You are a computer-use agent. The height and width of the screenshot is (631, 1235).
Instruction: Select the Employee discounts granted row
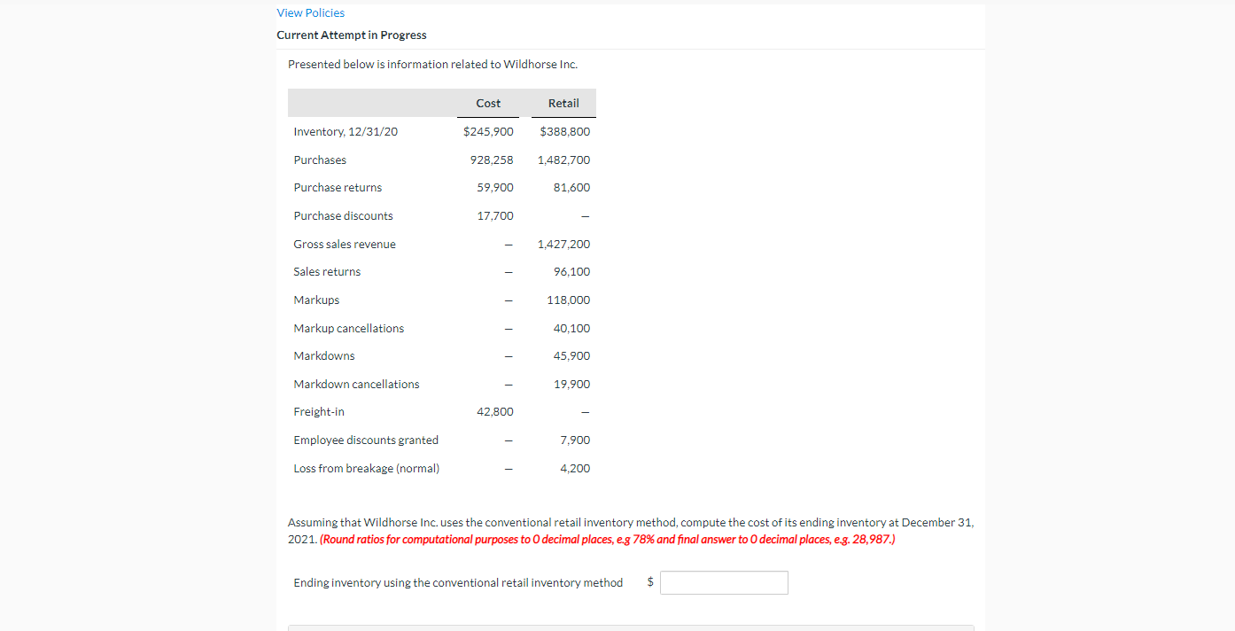pos(366,440)
